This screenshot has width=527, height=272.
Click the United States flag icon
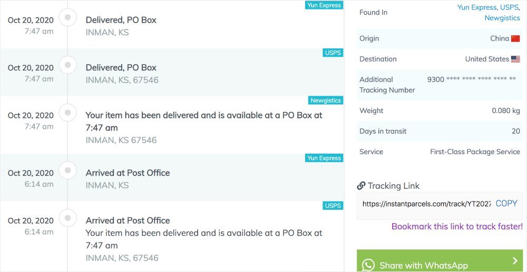515,59
